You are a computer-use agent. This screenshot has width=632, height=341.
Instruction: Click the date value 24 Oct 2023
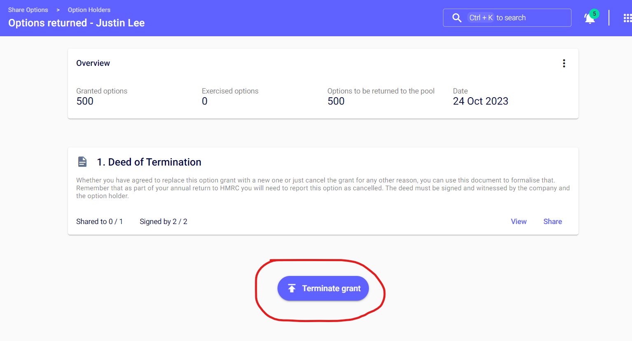click(480, 101)
